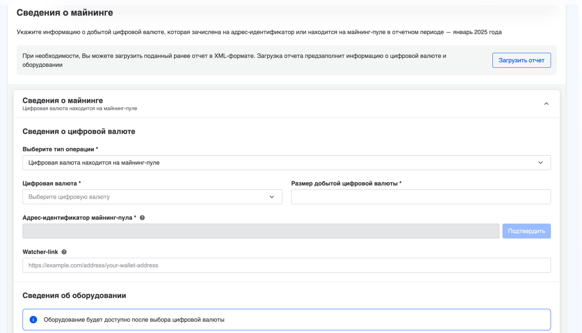Click the blue info icon in the equipment notice
This screenshot has height=333, width=582.
coord(33,320)
